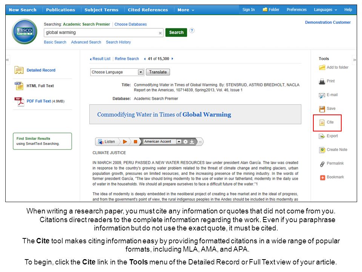
Task: Click the Refine Search link
Action: tap(127, 59)
